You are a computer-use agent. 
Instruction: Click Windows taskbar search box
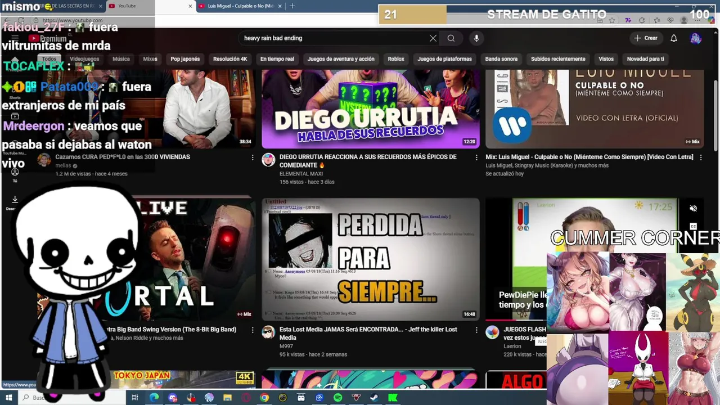point(73,398)
